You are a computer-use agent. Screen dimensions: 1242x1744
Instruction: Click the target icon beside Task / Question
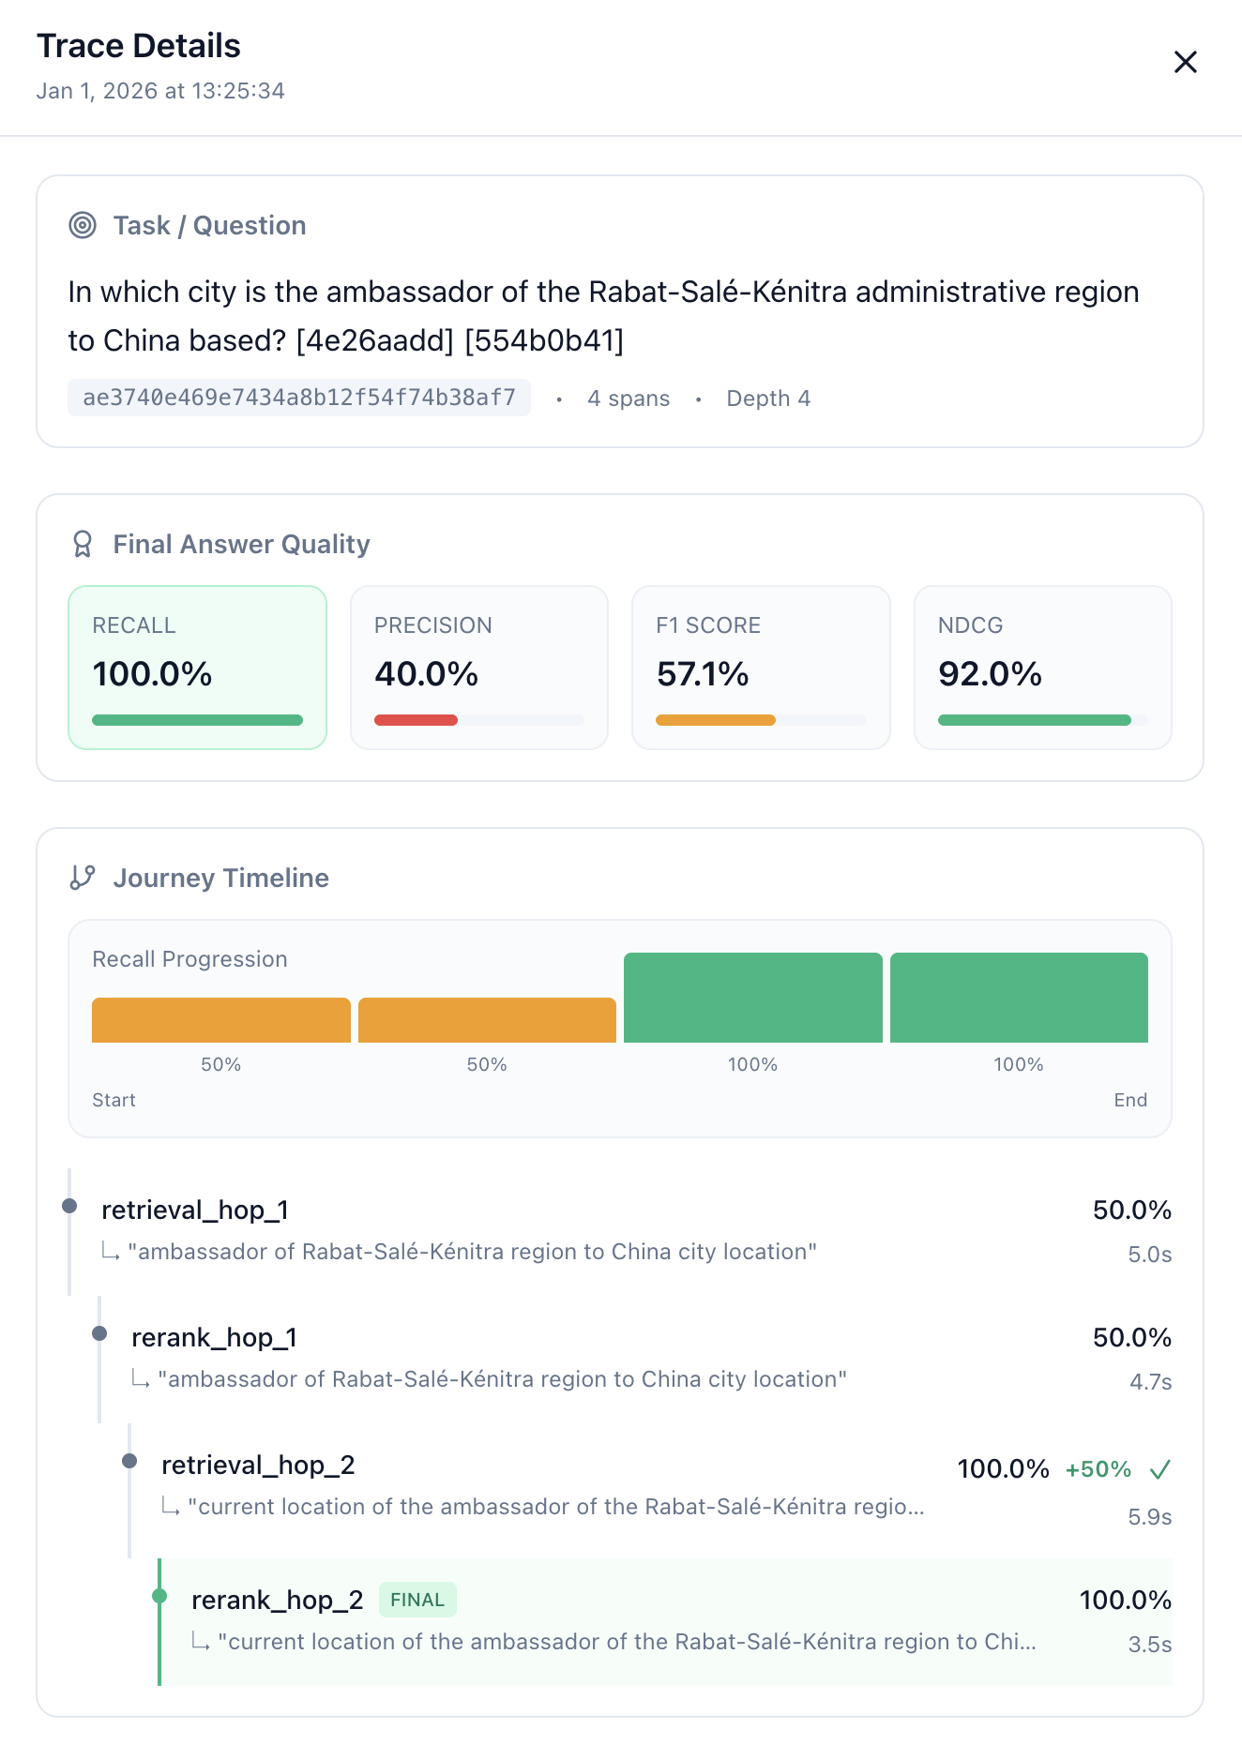click(x=83, y=225)
